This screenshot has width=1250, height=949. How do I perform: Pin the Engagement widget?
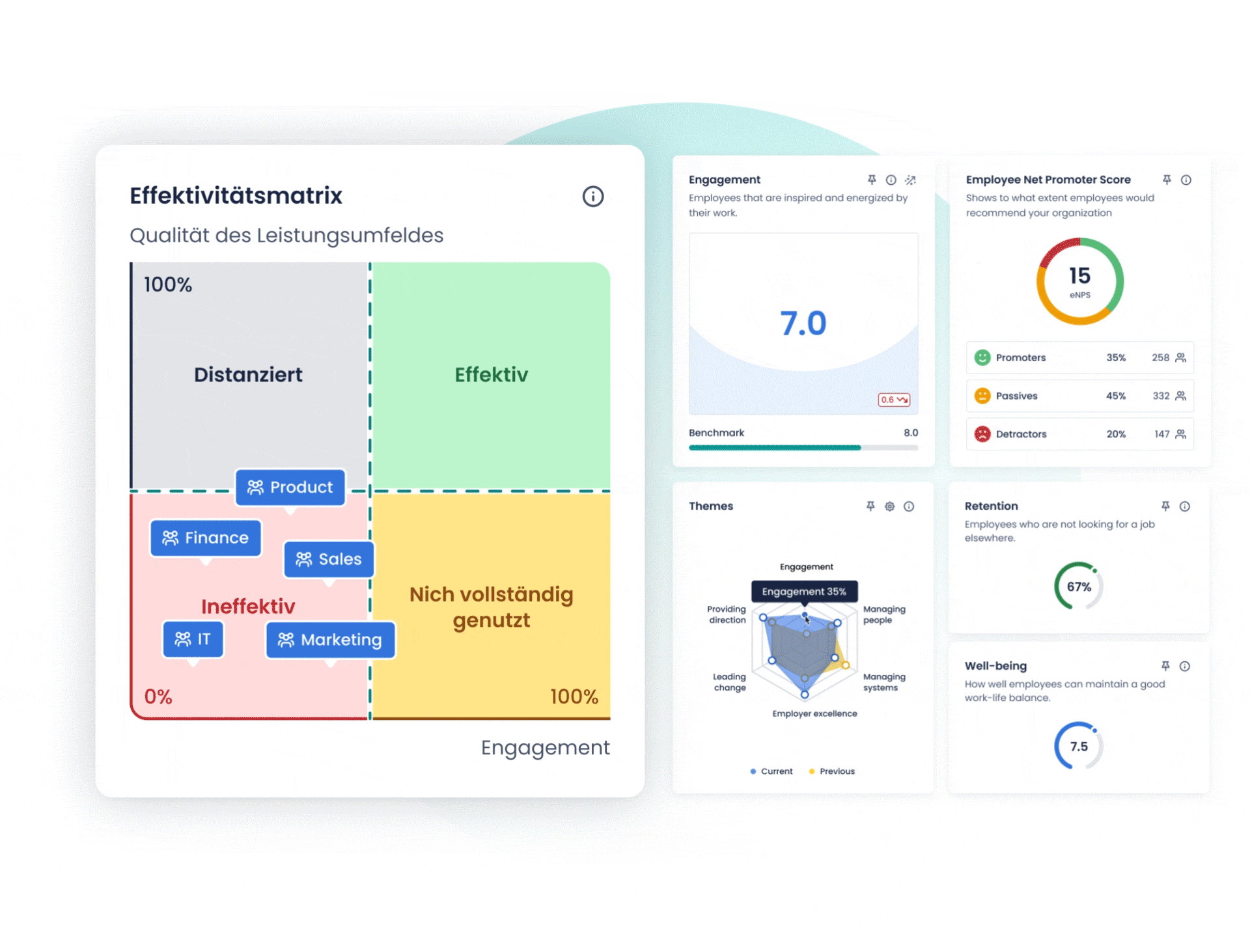pos(871,180)
